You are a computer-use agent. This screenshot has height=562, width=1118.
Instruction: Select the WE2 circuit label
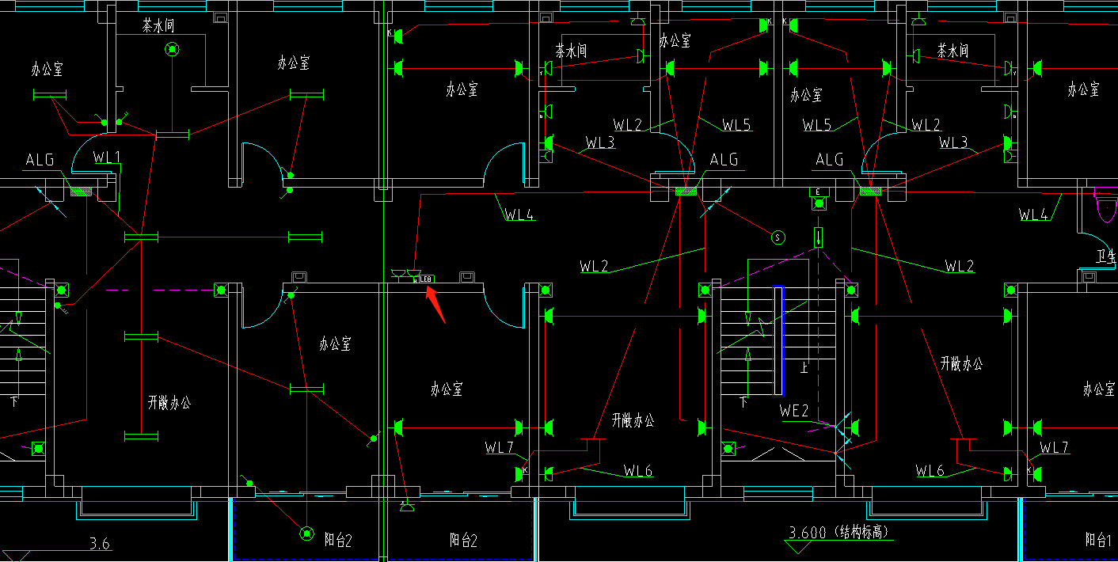(x=794, y=411)
